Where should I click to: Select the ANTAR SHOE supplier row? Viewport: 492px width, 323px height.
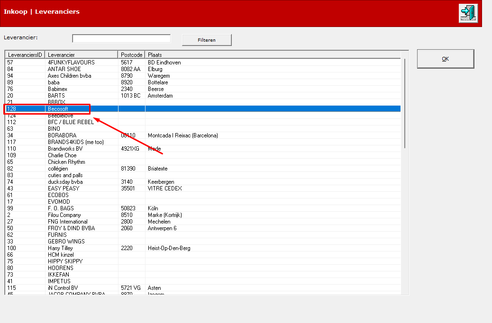203,69
